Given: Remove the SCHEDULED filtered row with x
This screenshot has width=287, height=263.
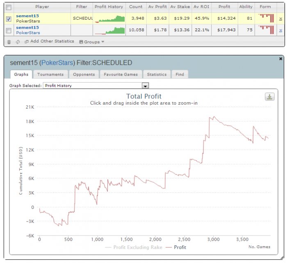Looking at the screenshot, I should tap(280, 19).
